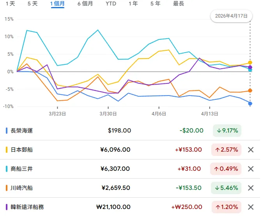The height and width of the screenshot is (216, 262).
Task: Click the ₩21,100.00 price value
Action: point(113,207)
